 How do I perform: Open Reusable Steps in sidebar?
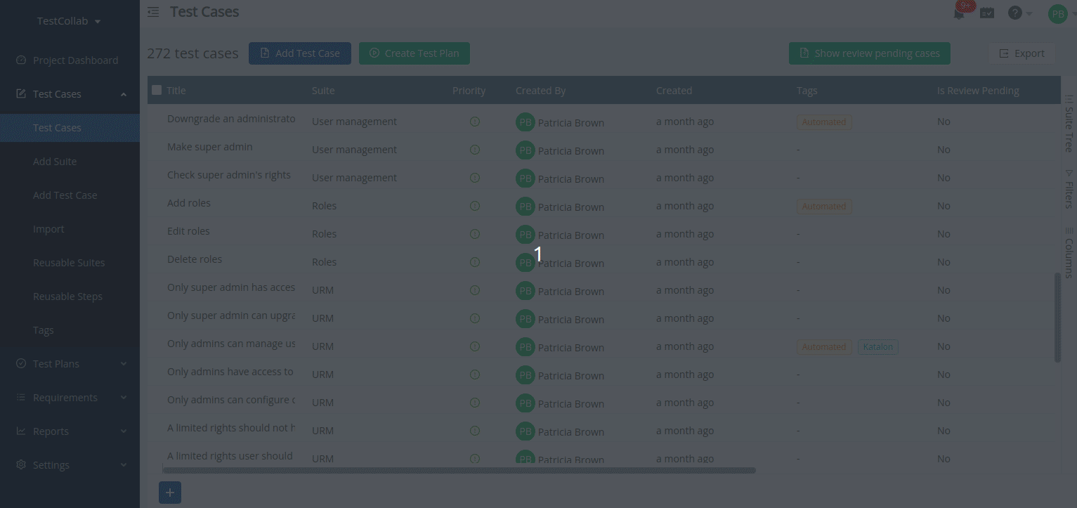[x=70, y=297]
